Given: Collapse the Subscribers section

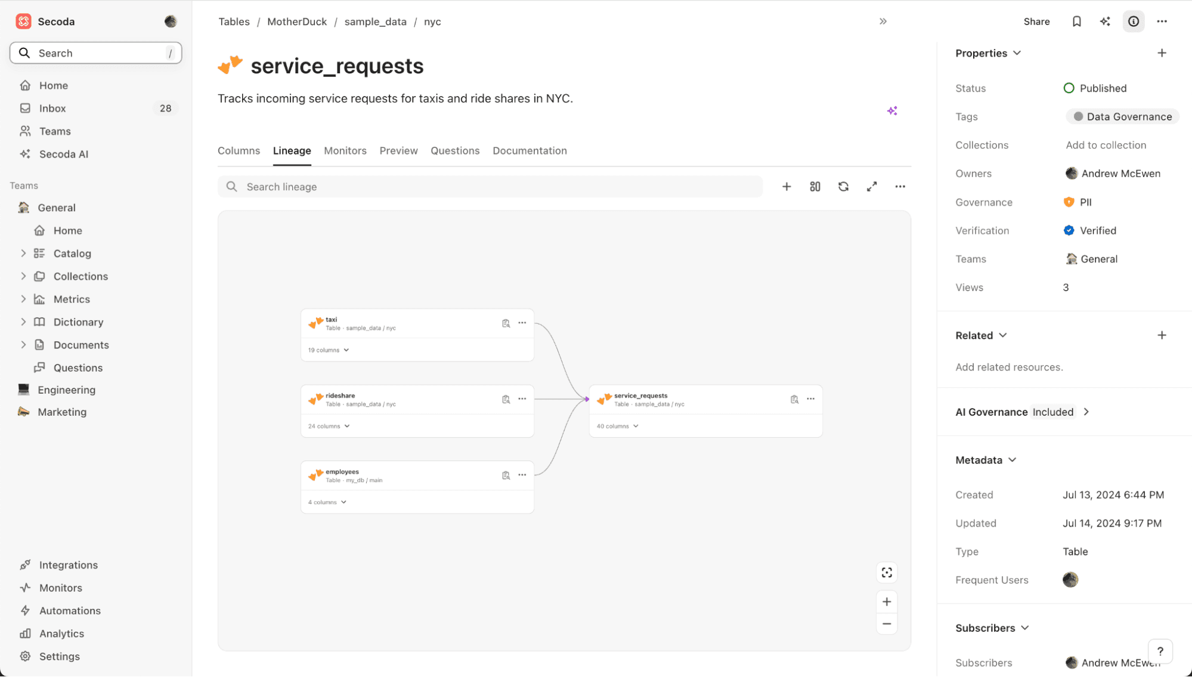Looking at the screenshot, I should tap(992, 628).
